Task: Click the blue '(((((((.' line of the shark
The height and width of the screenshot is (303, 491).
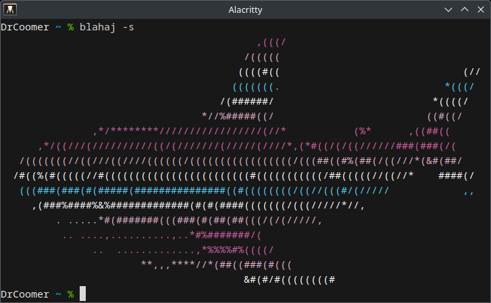Action: click(256, 86)
